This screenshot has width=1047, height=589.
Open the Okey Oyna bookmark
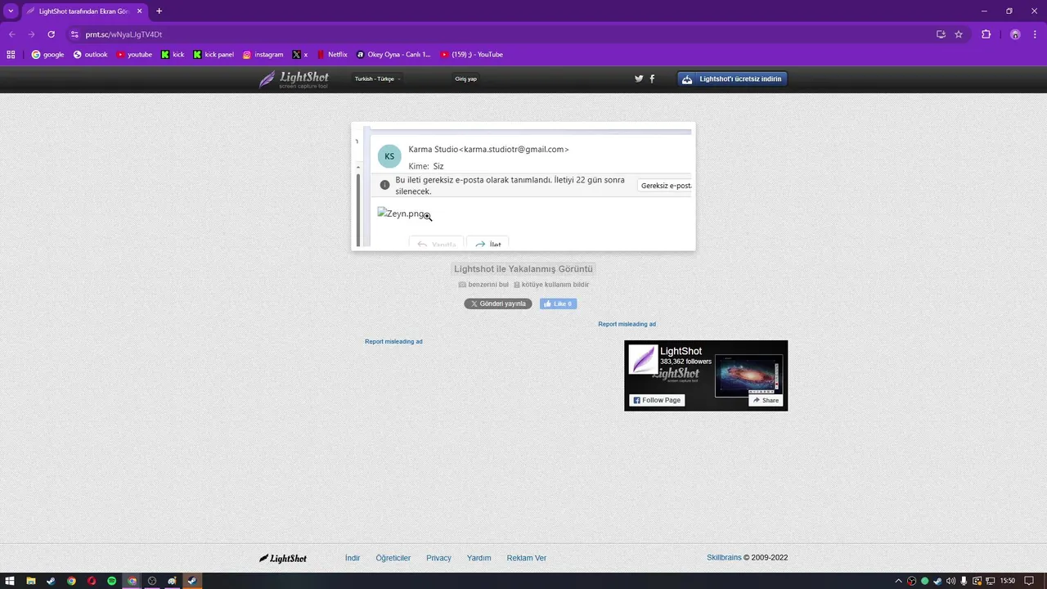click(393, 55)
